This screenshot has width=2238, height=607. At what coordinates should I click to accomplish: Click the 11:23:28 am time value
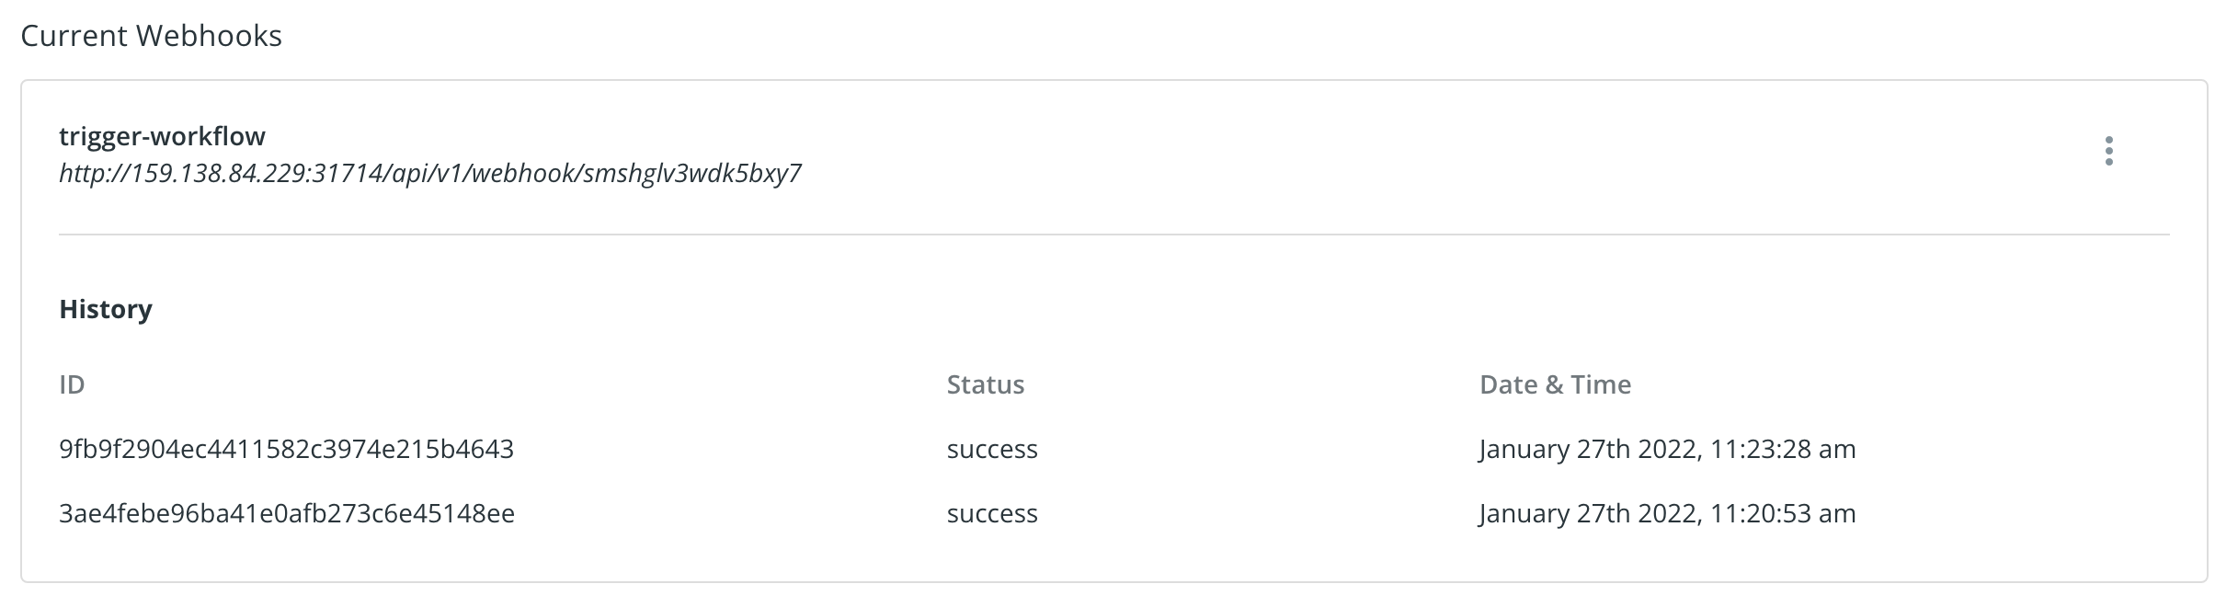tap(1782, 449)
